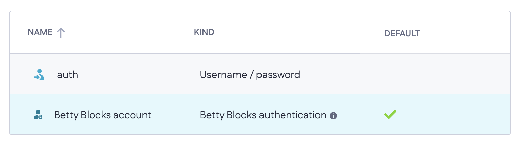Select the Betty Blocks authentication kind text
Image resolution: width=521 pixels, height=148 pixels.
tap(263, 115)
